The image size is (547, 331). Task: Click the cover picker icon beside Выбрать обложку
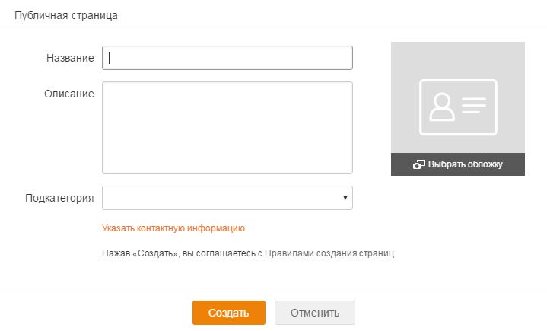(418, 164)
